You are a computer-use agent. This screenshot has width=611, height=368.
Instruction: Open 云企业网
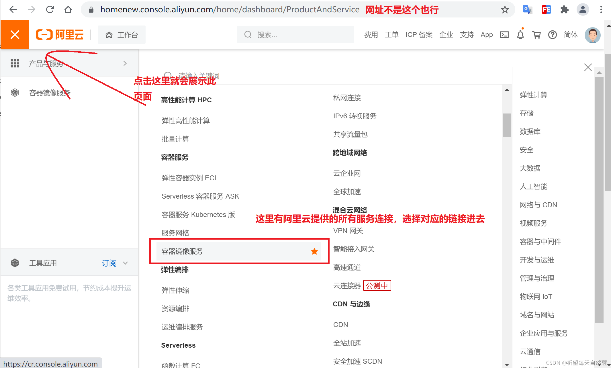(347, 173)
